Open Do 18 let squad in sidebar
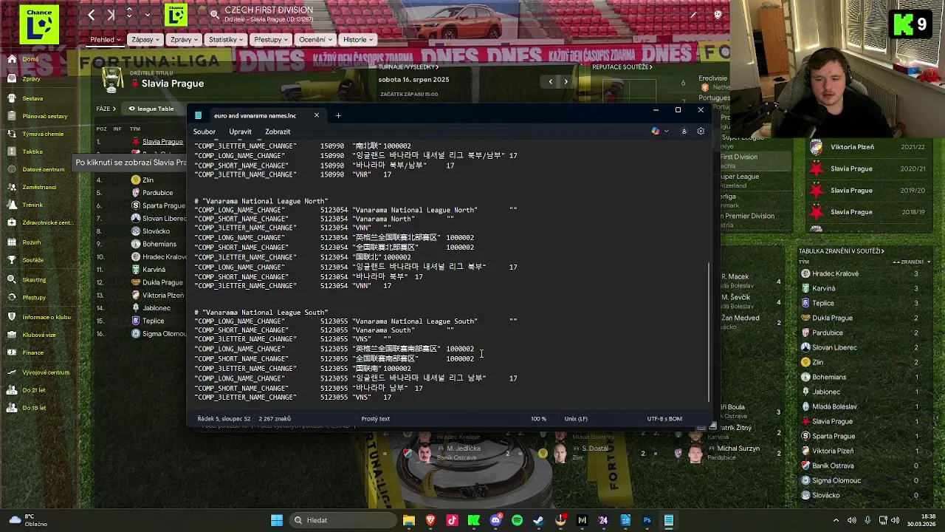 34,408
